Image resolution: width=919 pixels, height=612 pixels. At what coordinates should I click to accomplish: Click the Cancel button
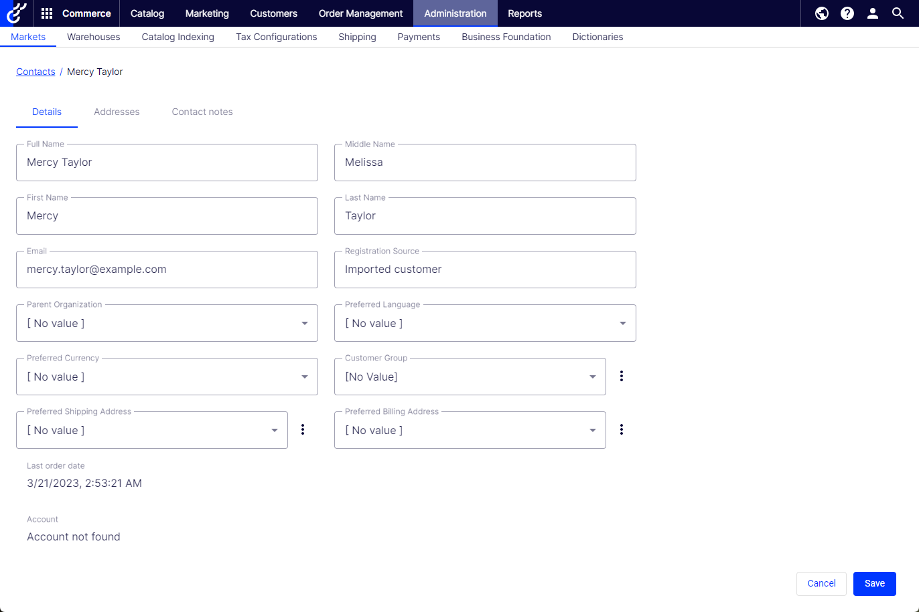821,583
